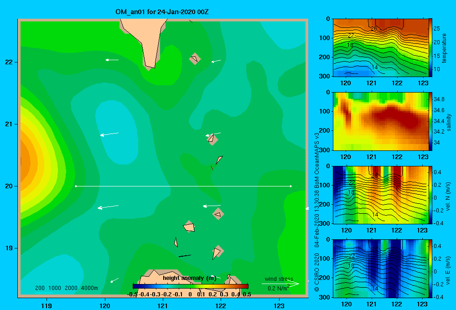The width and height of the screenshot is (456, 310).
Task: Click contour label 22 in vel. E panel
Action: tap(352, 256)
